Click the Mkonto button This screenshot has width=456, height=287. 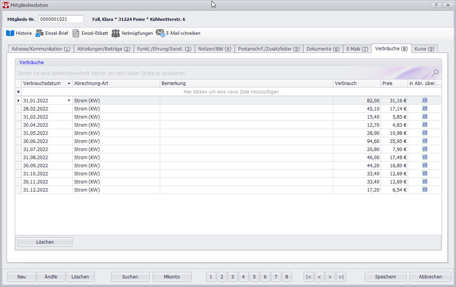point(172,277)
